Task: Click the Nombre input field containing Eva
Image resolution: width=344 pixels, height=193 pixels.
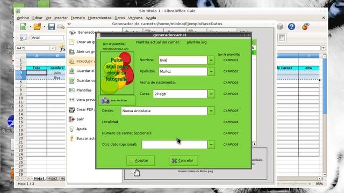Action: coord(183,60)
